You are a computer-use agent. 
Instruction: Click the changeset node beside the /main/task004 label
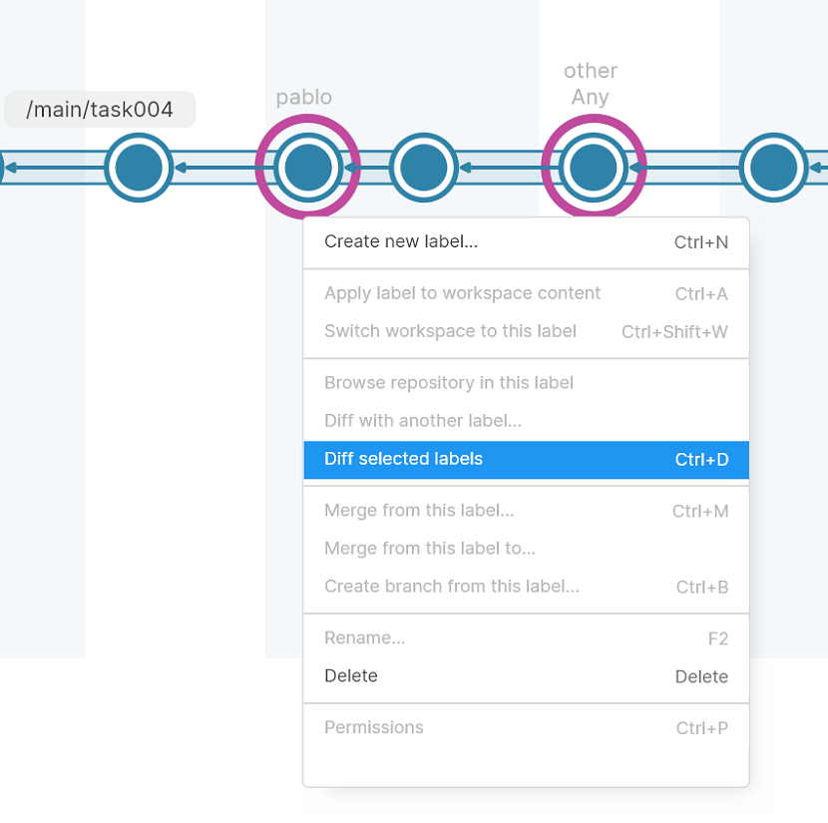(x=138, y=168)
